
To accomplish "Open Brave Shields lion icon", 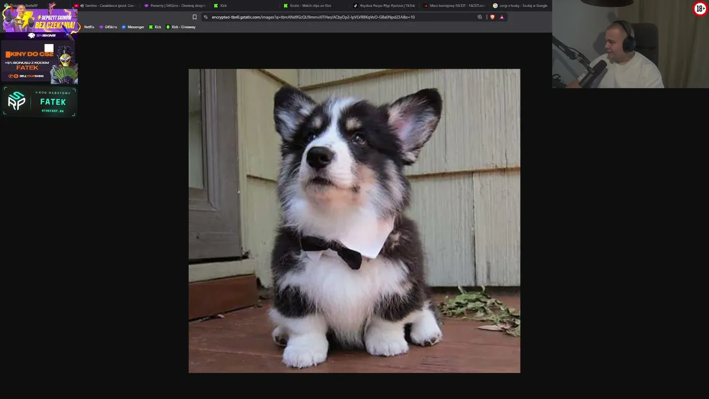I will 492,17.
